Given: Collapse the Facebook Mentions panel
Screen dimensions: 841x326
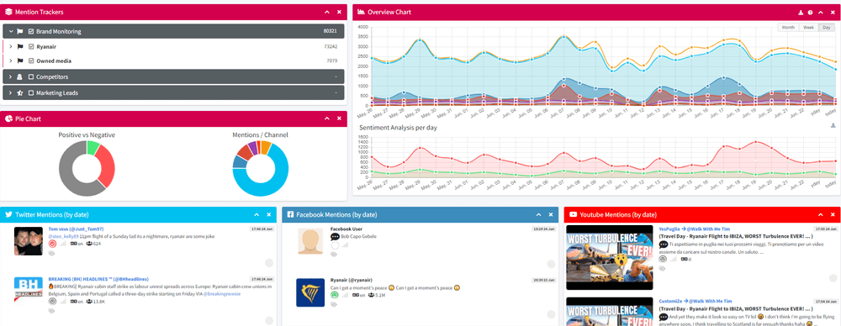Looking at the screenshot, I should pyautogui.click(x=538, y=214).
